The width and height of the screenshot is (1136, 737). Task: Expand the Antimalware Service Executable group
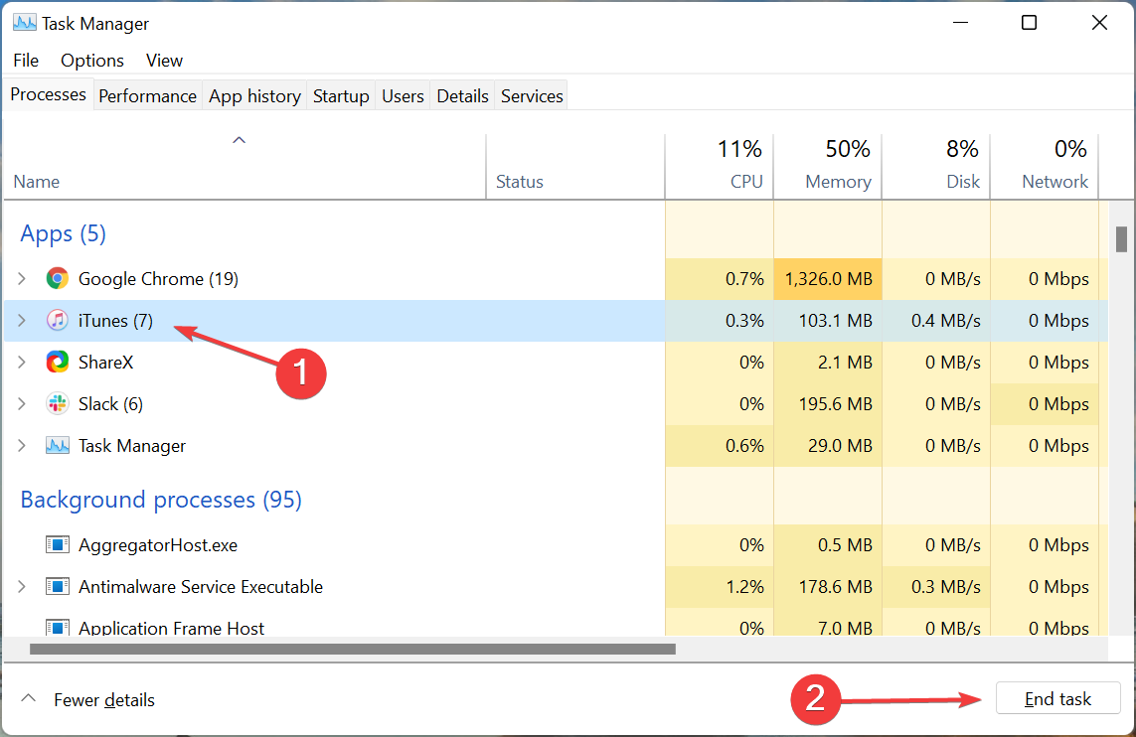pyautogui.click(x=22, y=586)
